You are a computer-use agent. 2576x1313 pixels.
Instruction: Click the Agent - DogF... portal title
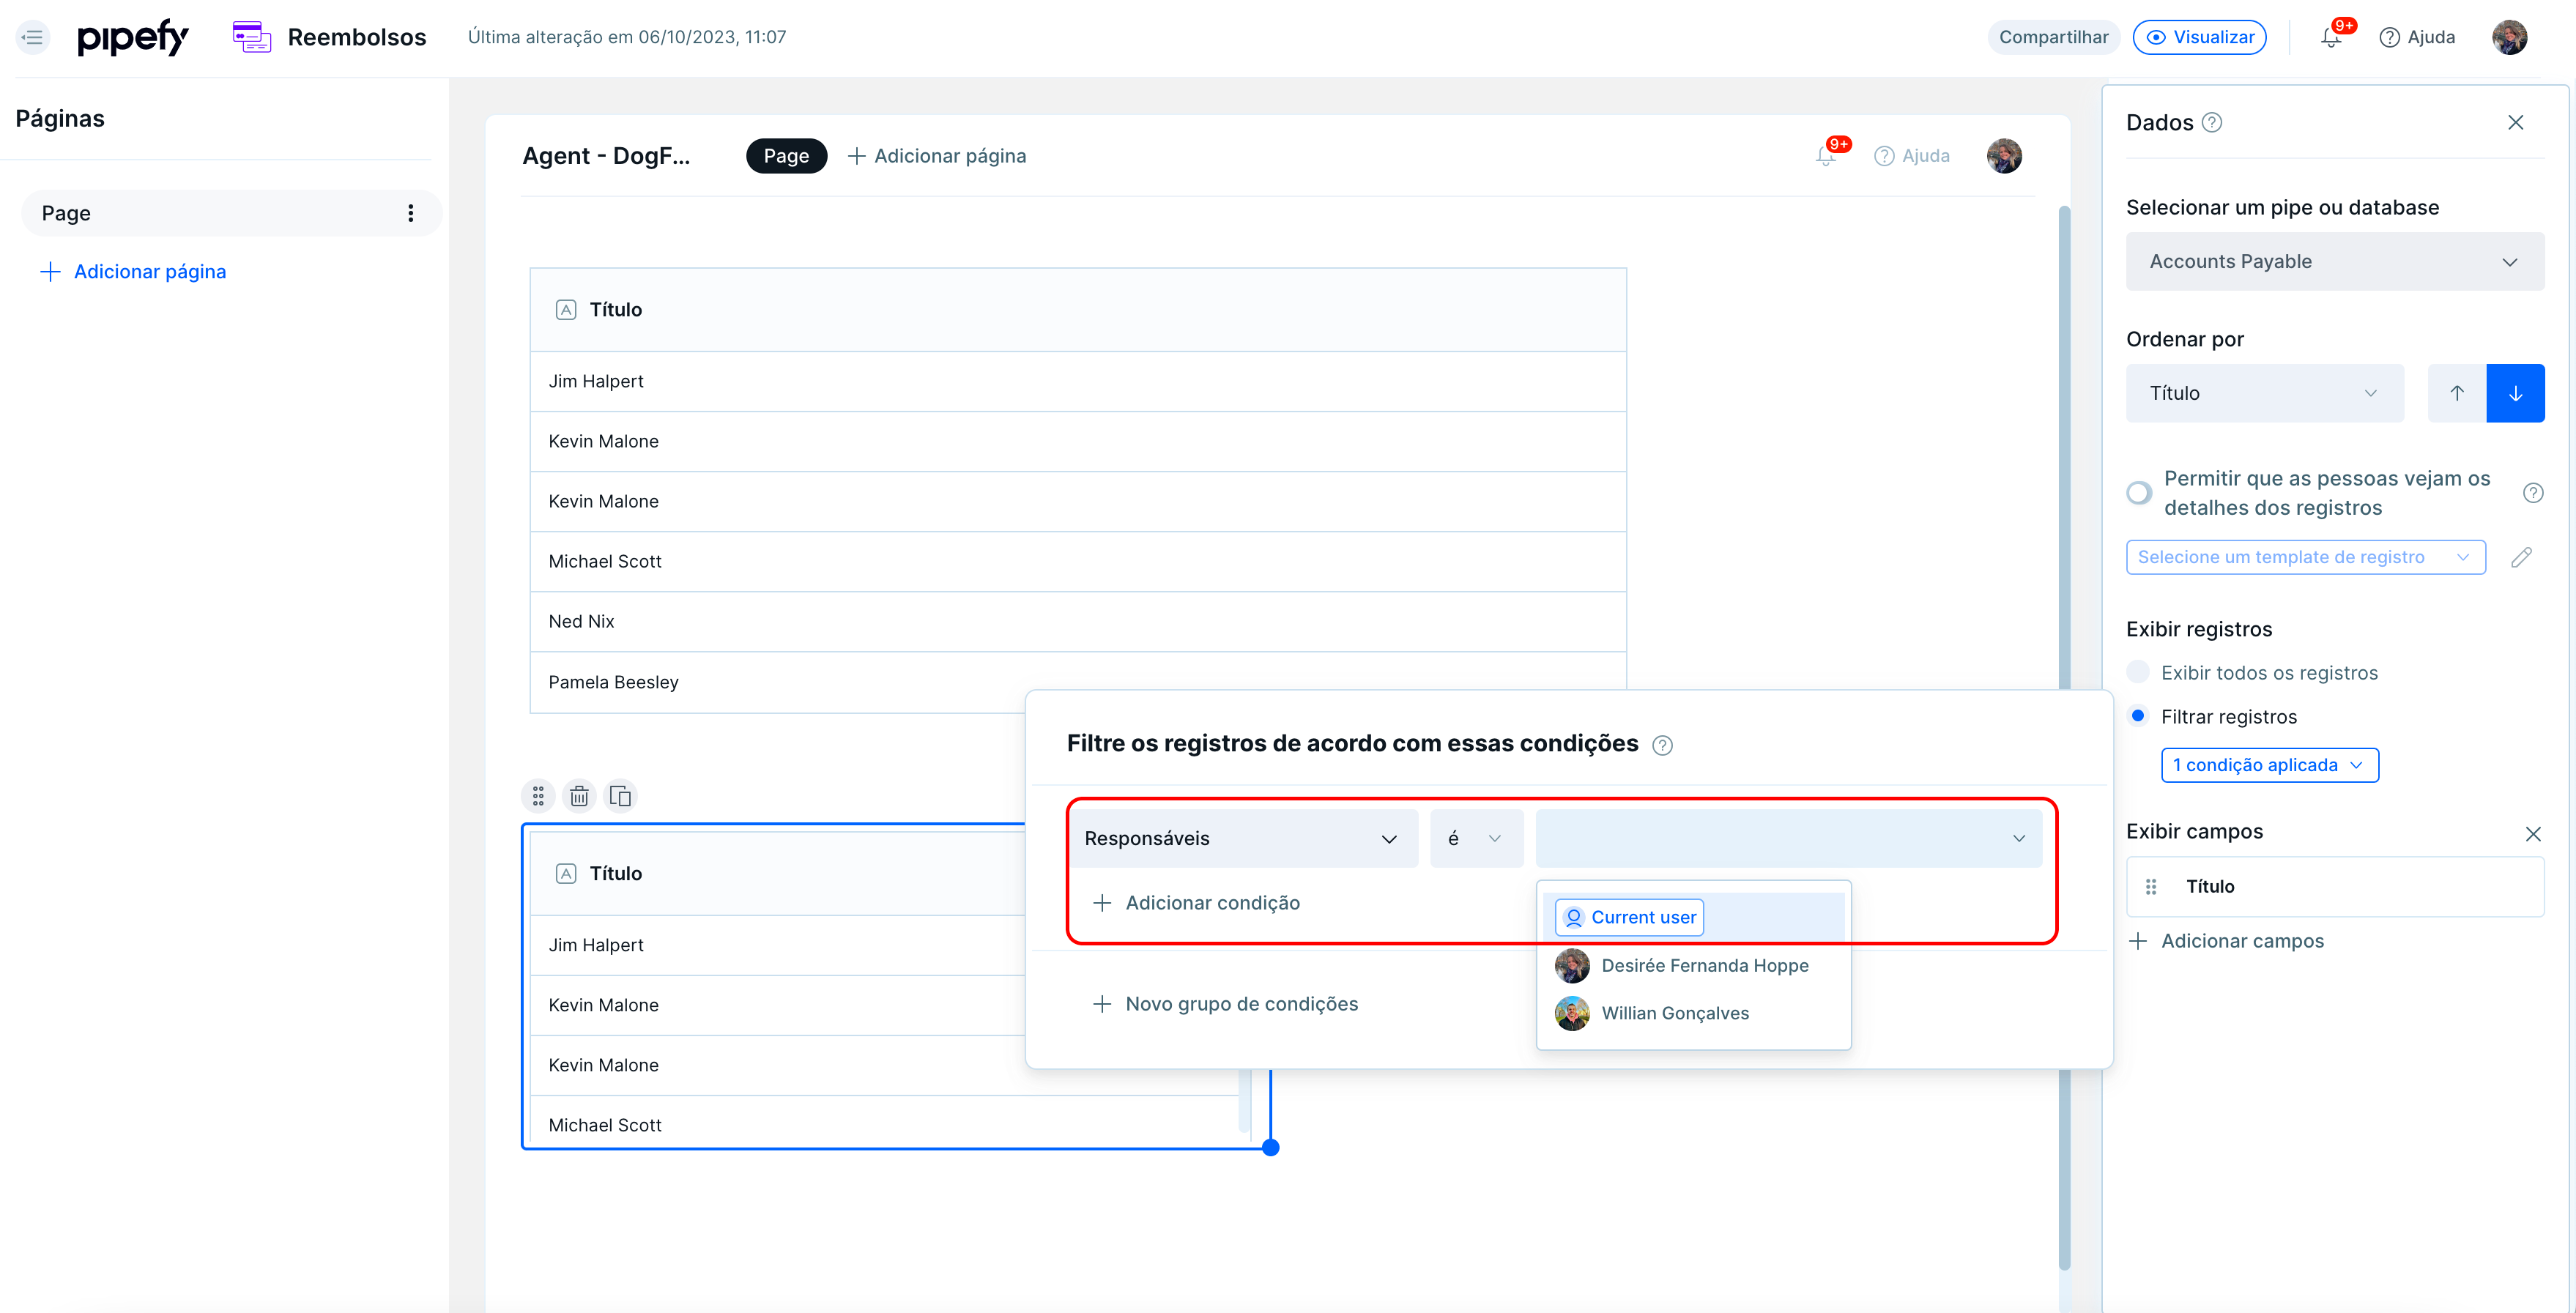click(606, 155)
